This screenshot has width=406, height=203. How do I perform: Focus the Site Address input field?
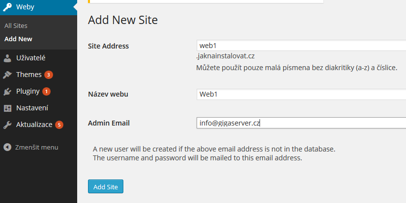click(x=301, y=46)
